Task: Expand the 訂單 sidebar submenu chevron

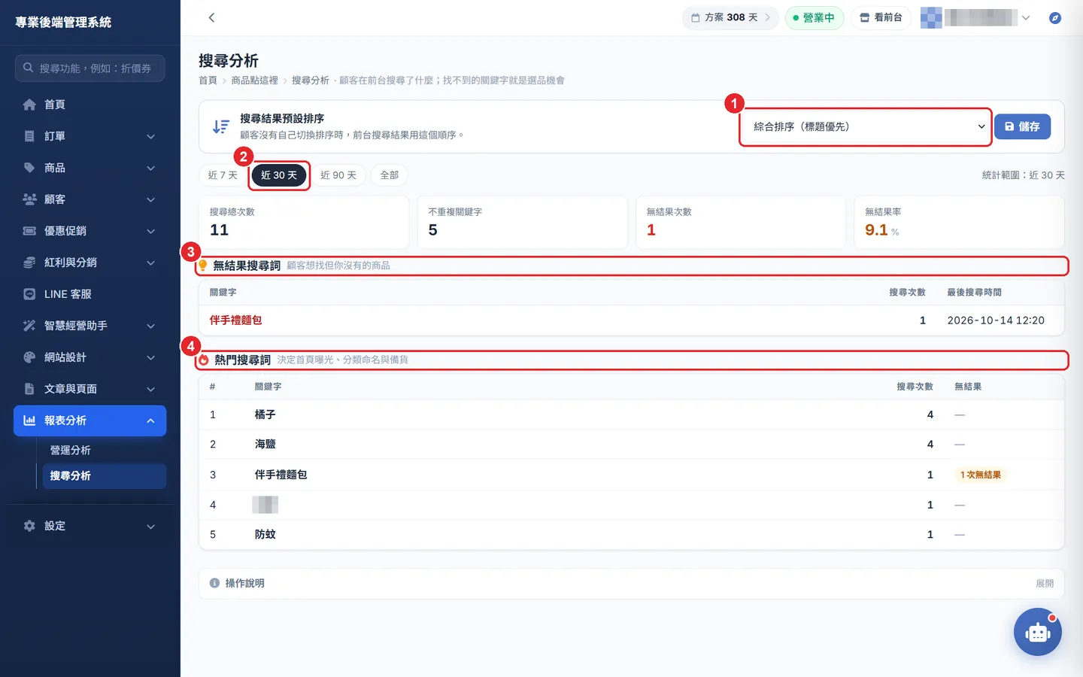Action: (x=150, y=136)
